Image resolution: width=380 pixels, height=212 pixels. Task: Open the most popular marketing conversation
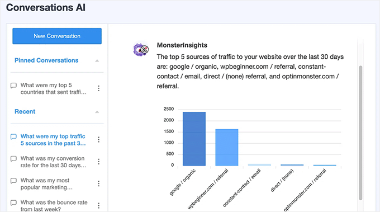[x=46, y=184]
